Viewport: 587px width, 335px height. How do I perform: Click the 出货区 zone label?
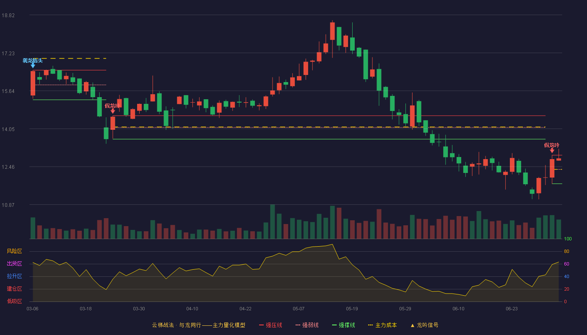[x=14, y=264]
